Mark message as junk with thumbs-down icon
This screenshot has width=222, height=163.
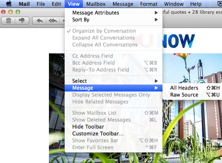click(22, 21)
